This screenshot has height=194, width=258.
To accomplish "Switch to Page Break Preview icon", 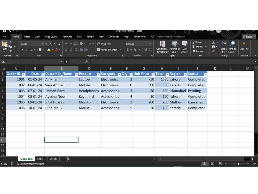I will pyautogui.click(x=220, y=164).
